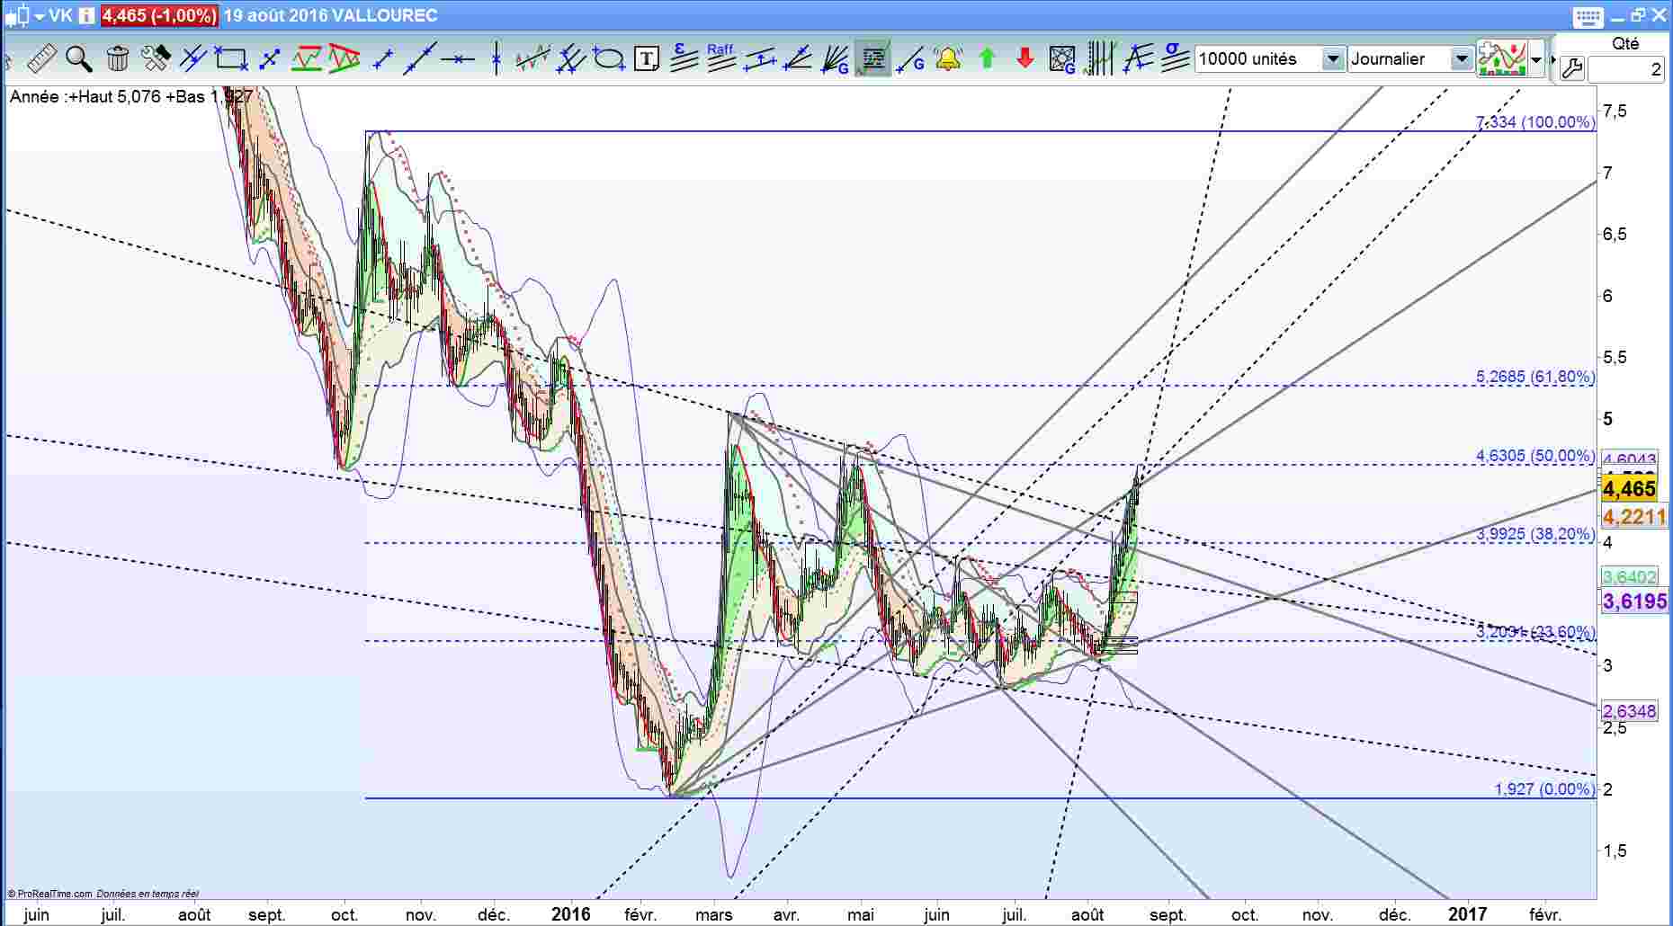Image resolution: width=1673 pixels, height=926 pixels.
Task: Click the purple 3,6195 axis value tag
Action: tap(1634, 601)
